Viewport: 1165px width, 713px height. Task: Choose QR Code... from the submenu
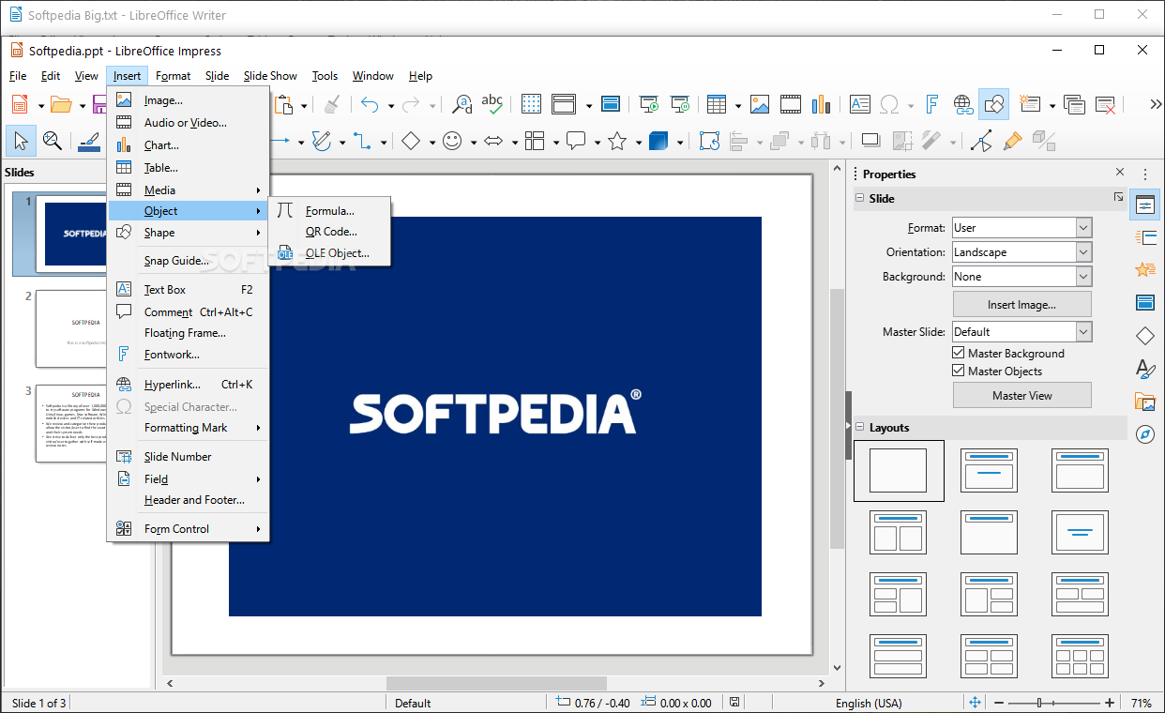[329, 232]
